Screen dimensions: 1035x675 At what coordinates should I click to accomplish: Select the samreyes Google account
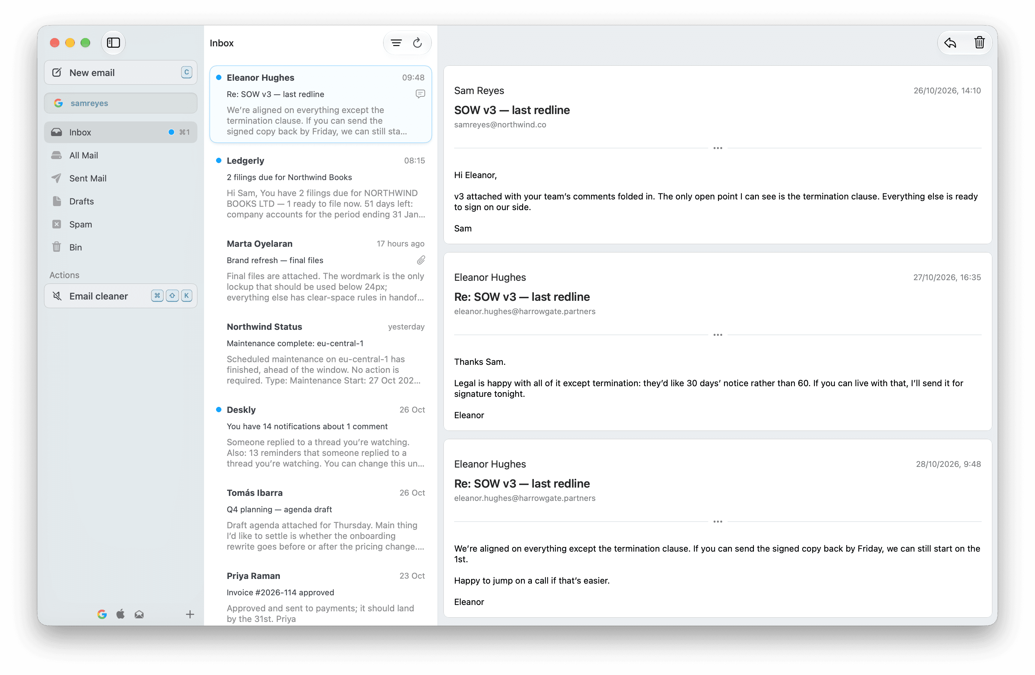coord(120,103)
